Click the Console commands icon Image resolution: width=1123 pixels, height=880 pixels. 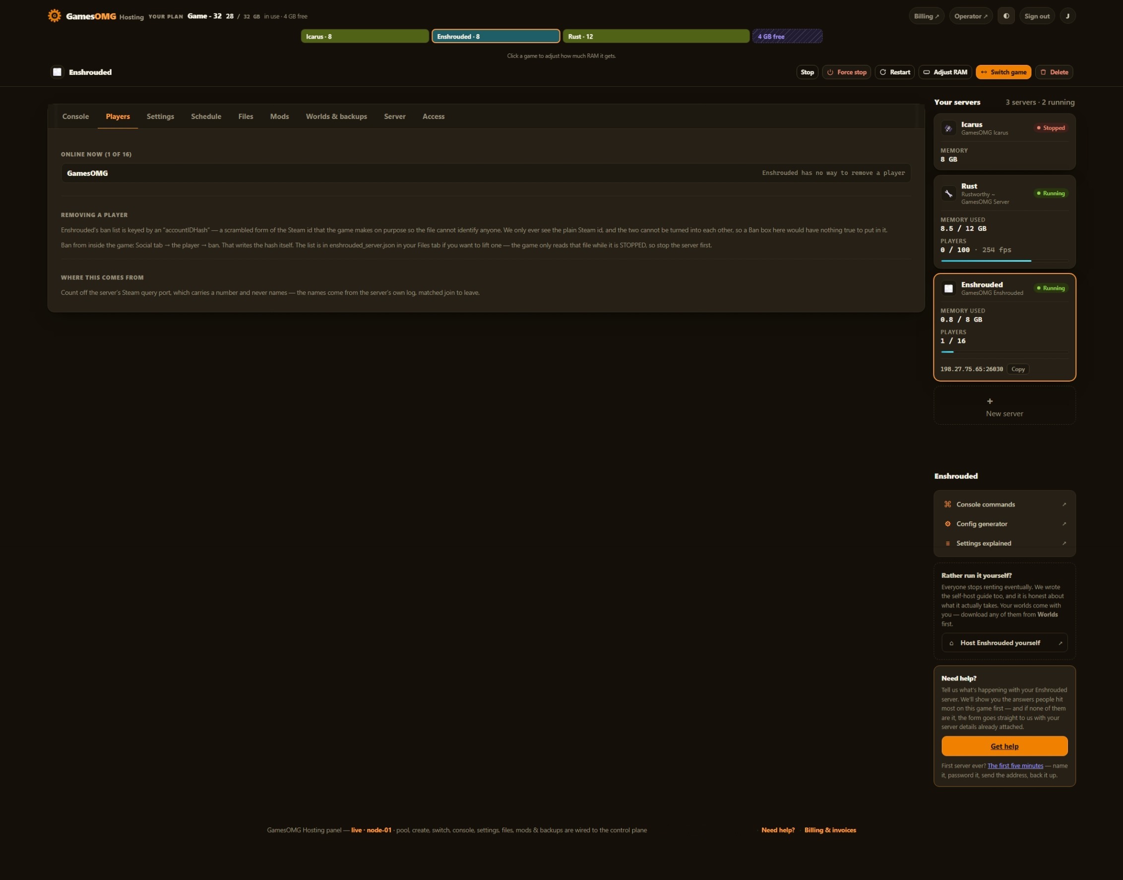point(947,504)
